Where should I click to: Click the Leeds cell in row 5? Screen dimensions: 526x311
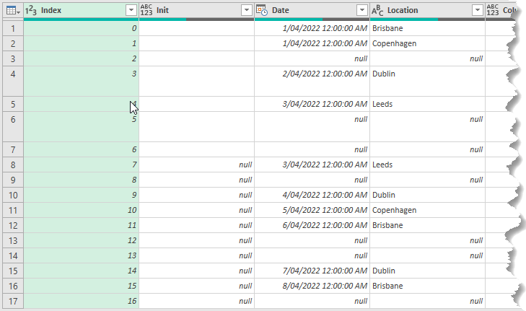[427, 104]
